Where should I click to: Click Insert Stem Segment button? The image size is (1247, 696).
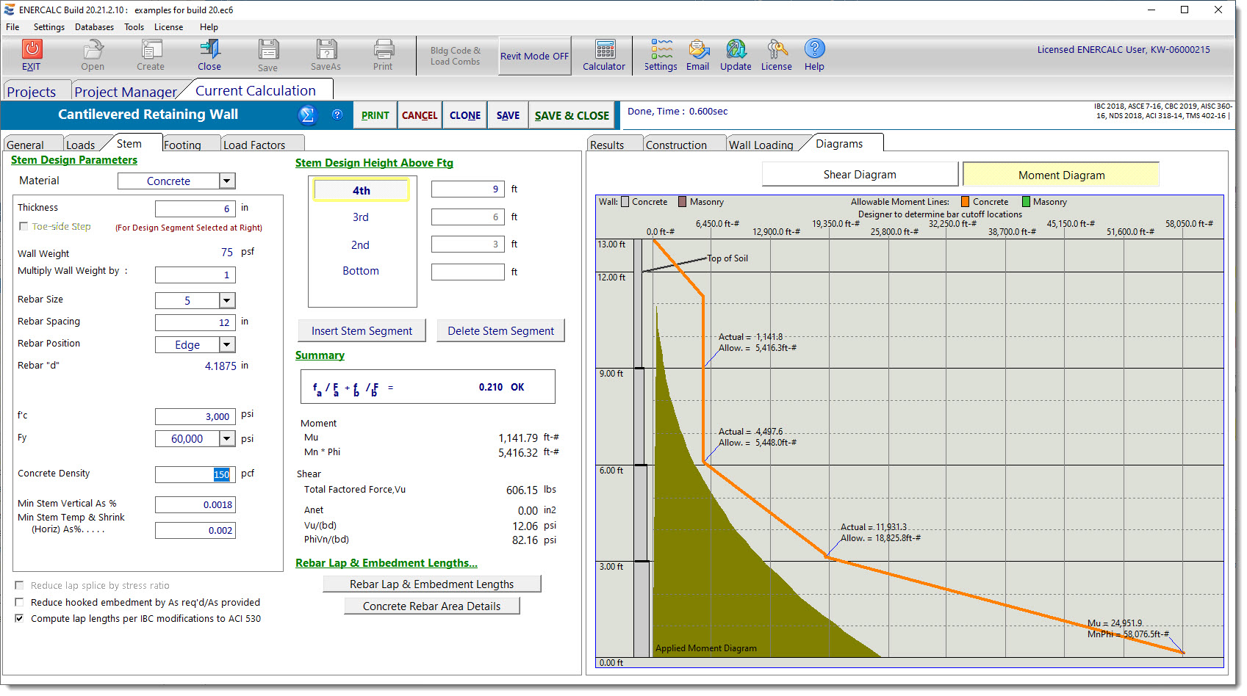click(x=362, y=331)
